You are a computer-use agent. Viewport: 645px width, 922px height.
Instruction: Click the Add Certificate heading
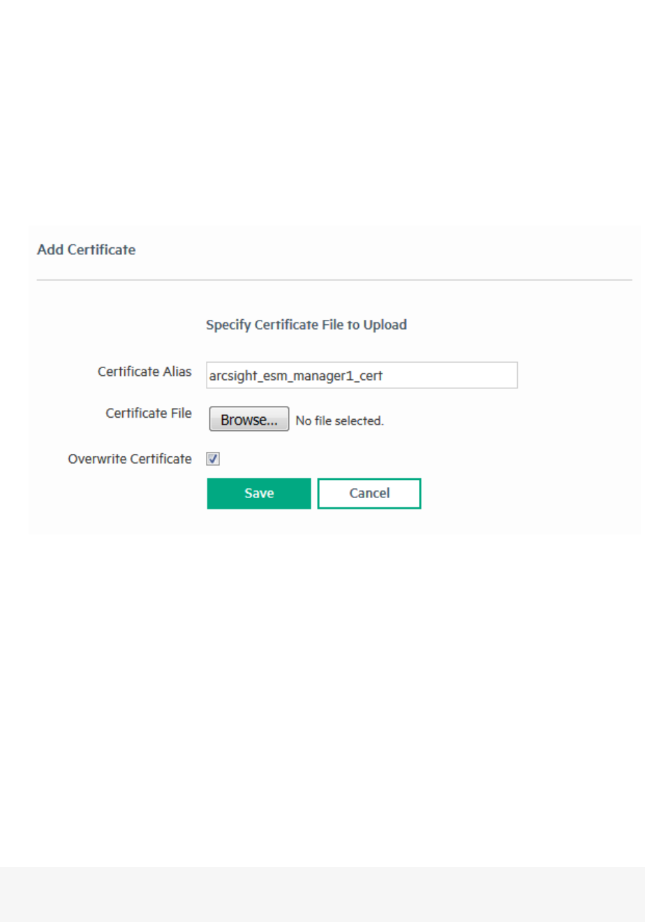point(87,249)
